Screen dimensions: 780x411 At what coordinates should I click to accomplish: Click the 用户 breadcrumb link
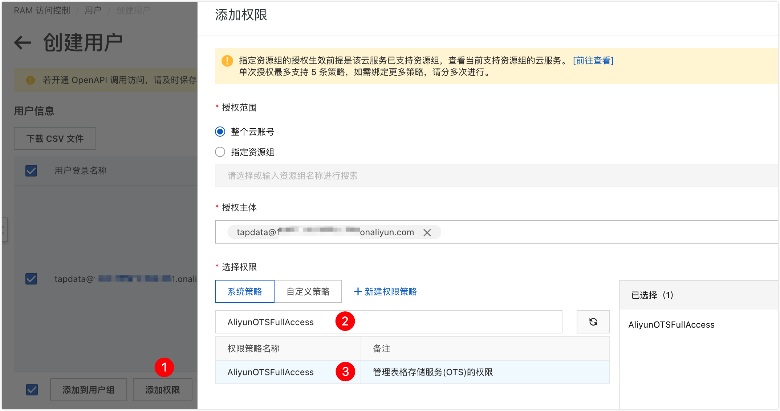tap(92, 10)
